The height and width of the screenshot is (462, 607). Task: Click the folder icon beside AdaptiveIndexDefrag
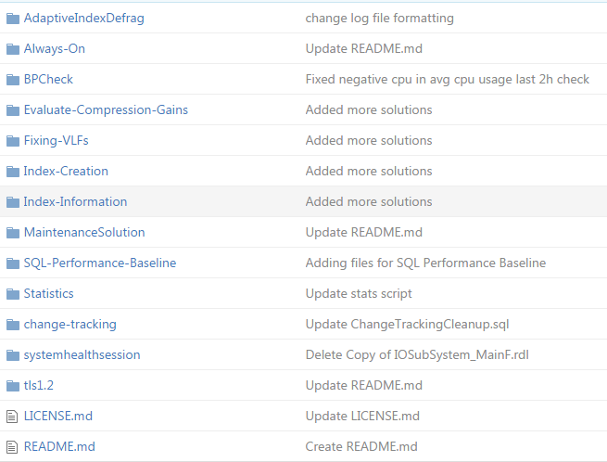[x=12, y=19]
